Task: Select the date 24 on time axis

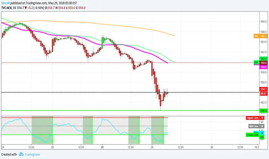Action: point(3,147)
